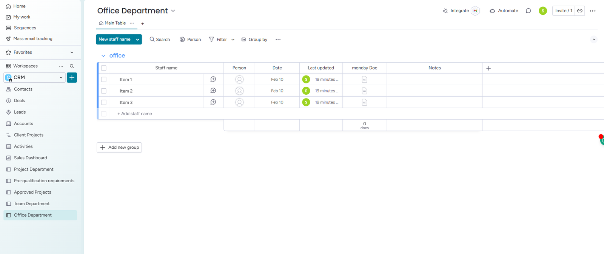This screenshot has width=604, height=254.
Task: Open the Gmail integration icon
Action: pos(475,11)
